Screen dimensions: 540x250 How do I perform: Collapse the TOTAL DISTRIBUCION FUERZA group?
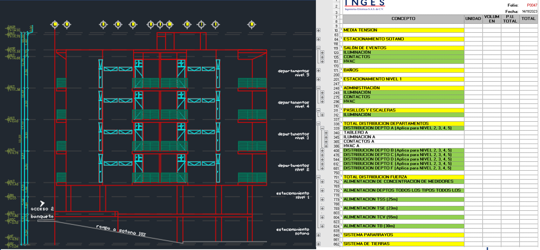pyautogui.click(x=318, y=177)
